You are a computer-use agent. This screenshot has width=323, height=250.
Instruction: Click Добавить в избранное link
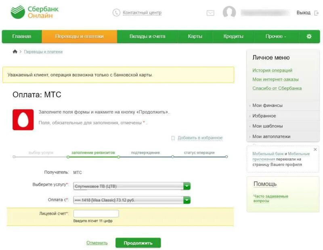(x=200, y=138)
